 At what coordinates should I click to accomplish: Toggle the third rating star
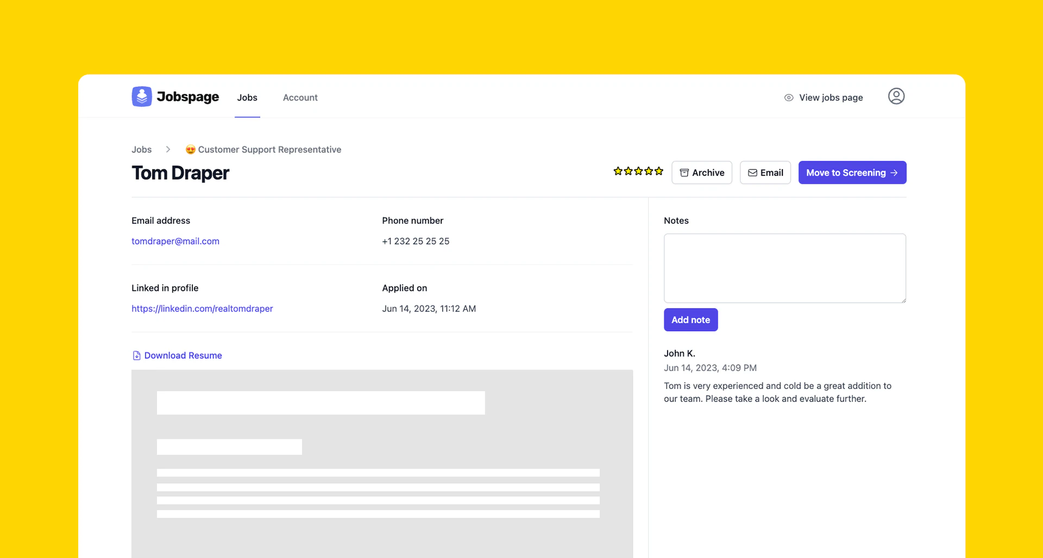pos(638,171)
